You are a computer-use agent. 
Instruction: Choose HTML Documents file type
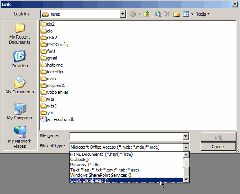click(x=126, y=155)
